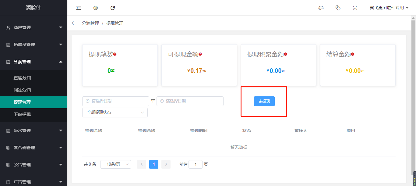
Task: Click the 前往 page jump input
Action: coord(196,164)
